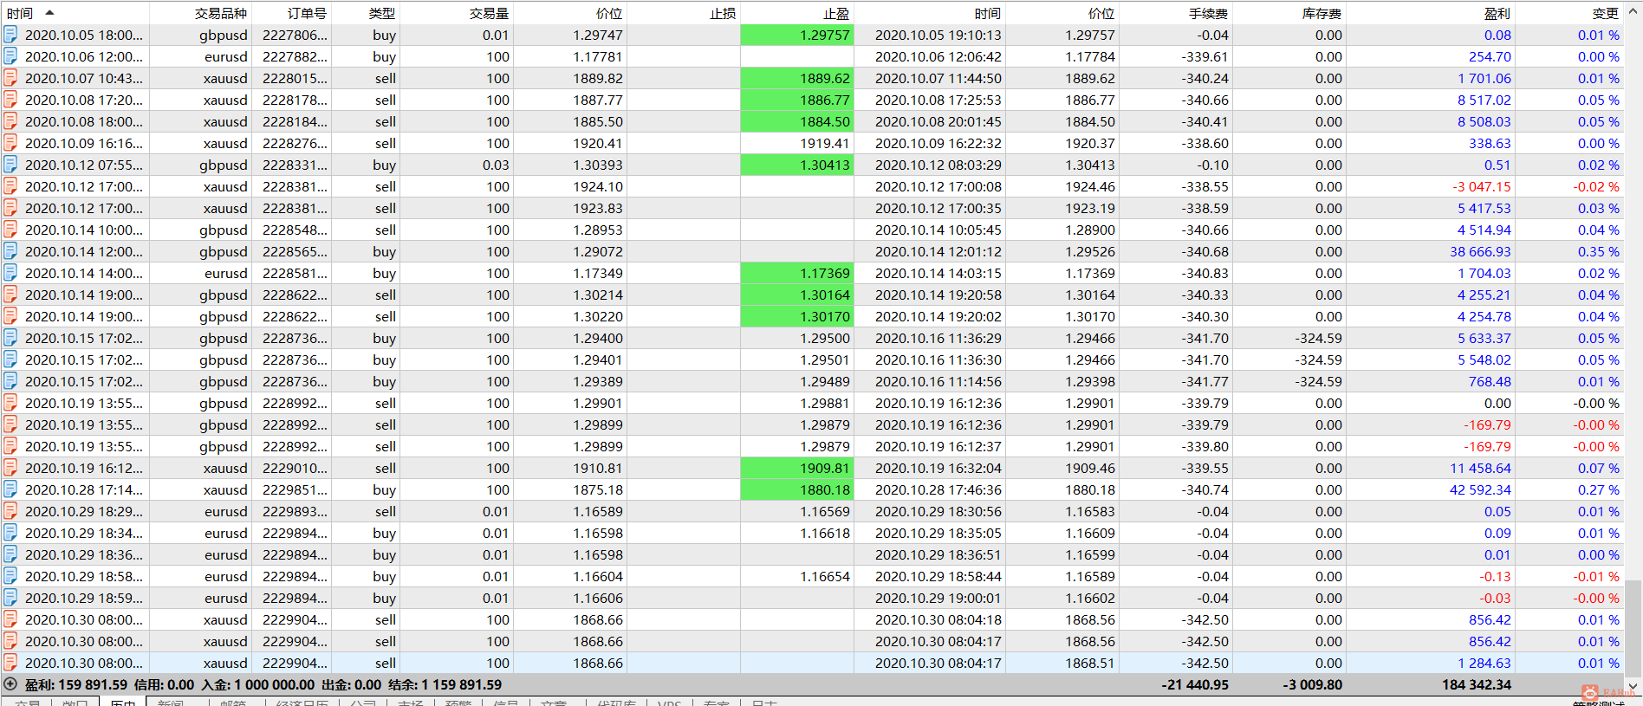Select the change value 0.35 %

(x=1598, y=251)
